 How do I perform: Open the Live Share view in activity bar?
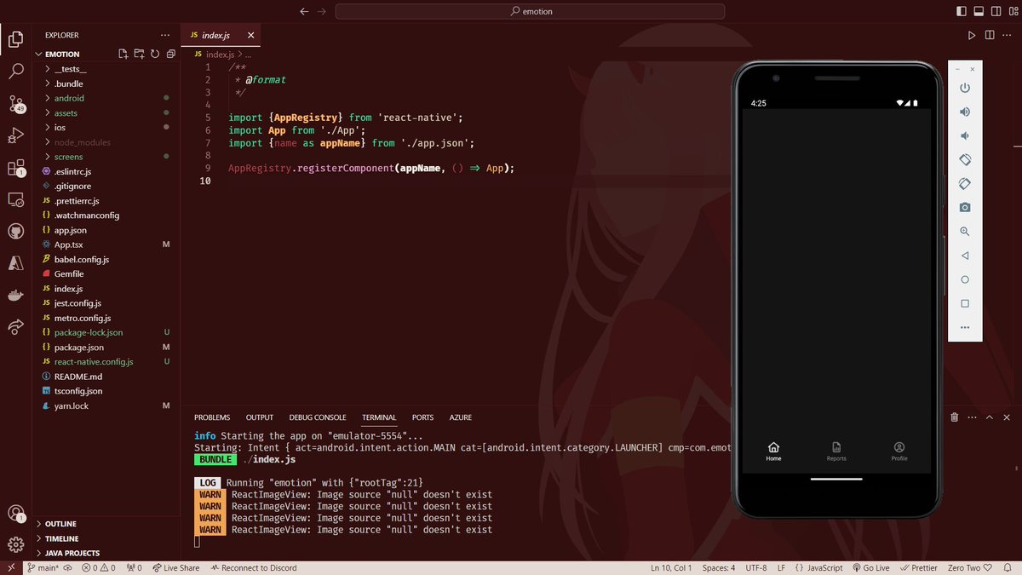click(15, 327)
